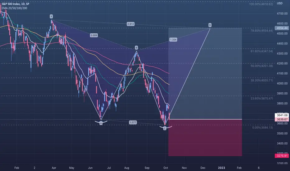The height and width of the screenshot is (171, 290).
Task: Select the C point marker of the pattern
Action: [165, 128]
